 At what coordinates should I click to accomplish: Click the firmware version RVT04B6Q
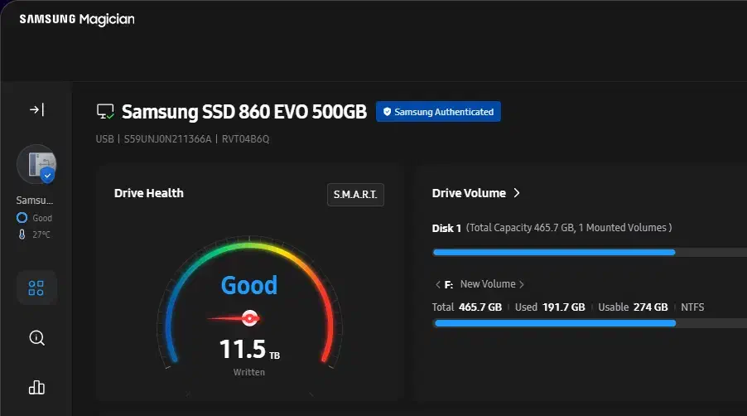(245, 139)
